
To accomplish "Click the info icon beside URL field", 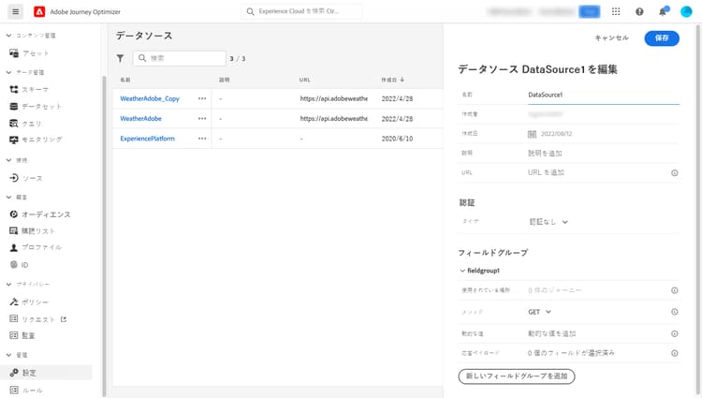I will click(x=674, y=173).
